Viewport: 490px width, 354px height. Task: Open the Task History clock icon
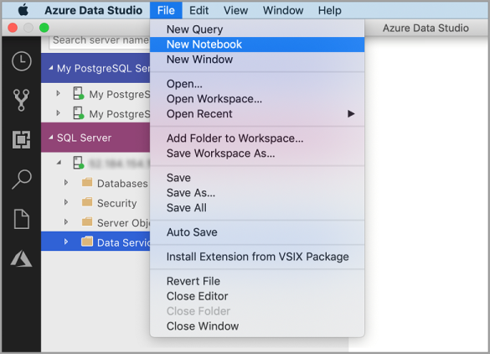coord(21,60)
